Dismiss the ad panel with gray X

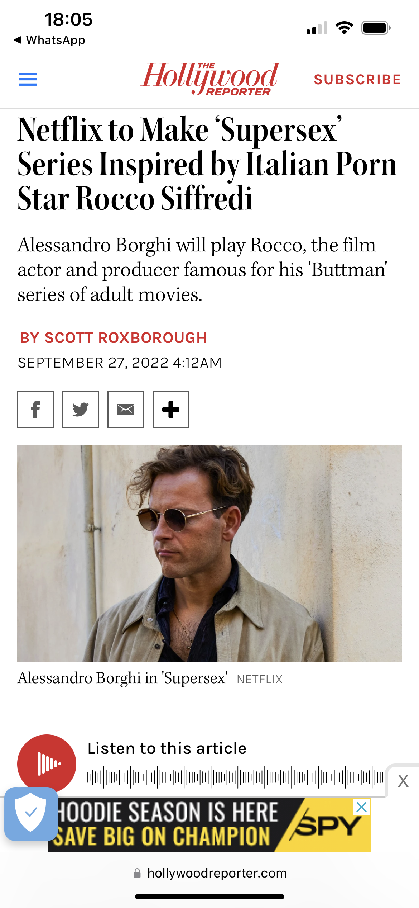[x=403, y=781]
